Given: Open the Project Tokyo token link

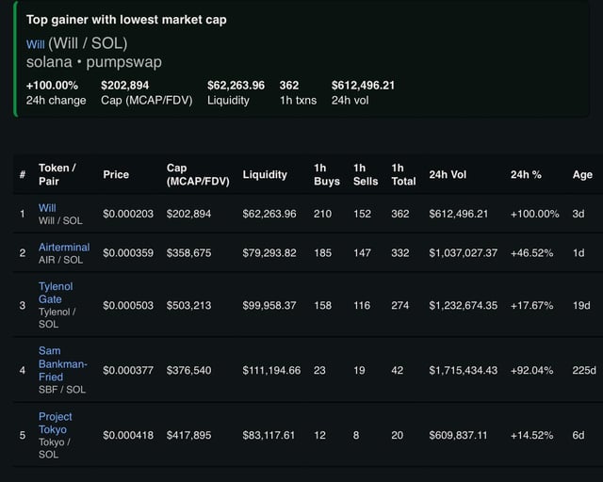Looking at the screenshot, I should point(54,423).
